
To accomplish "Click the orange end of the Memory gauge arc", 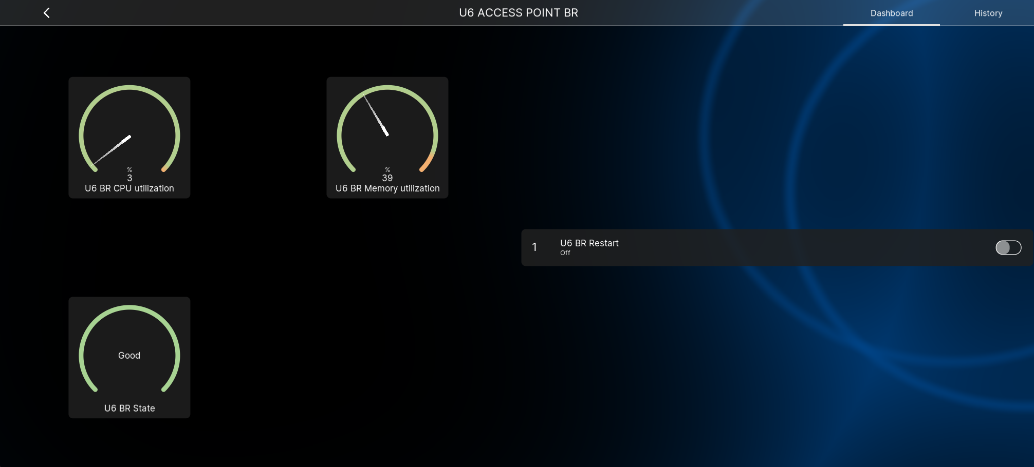I will [427, 163].
